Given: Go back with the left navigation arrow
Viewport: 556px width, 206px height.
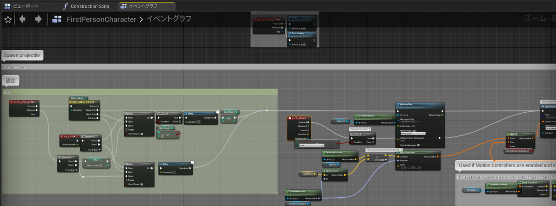Looking at the screenshot, I should [x=22, y=19].
